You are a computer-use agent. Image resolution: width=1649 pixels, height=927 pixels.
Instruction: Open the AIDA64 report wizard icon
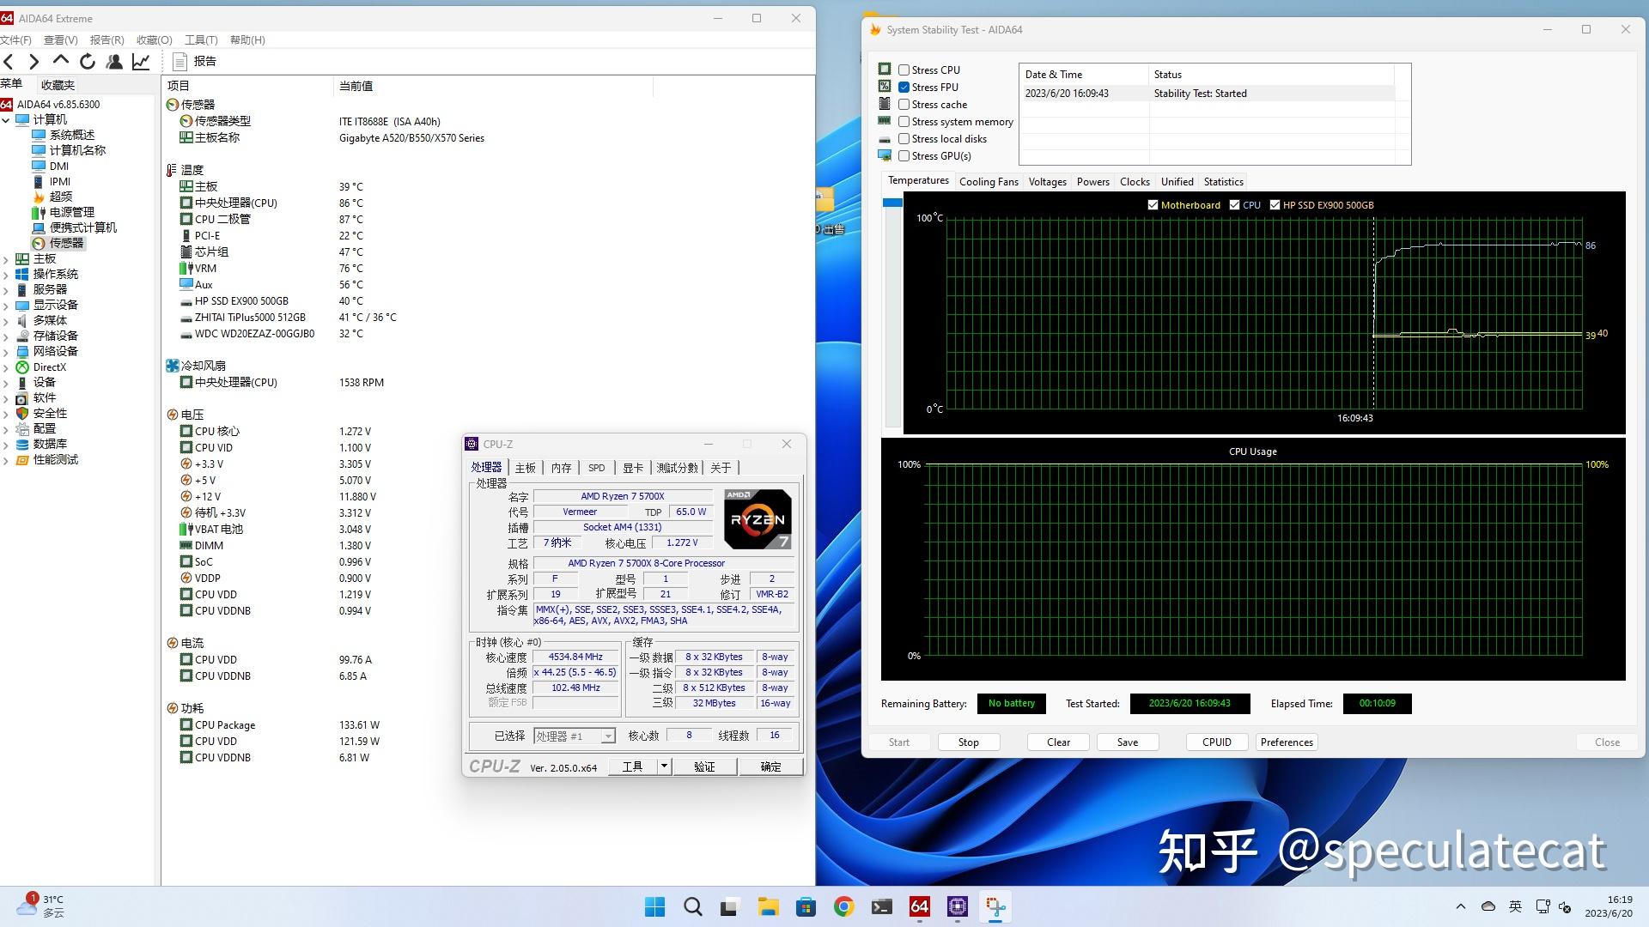[180, 61]
